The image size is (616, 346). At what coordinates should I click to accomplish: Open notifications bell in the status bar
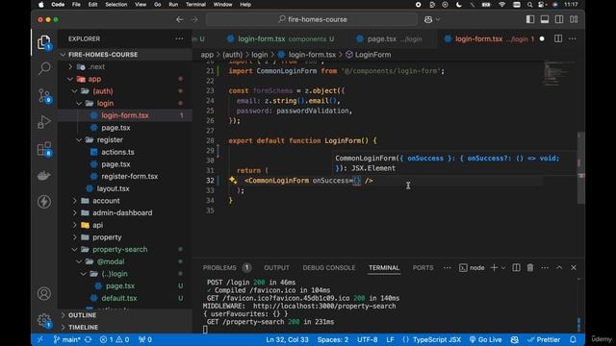573,339
